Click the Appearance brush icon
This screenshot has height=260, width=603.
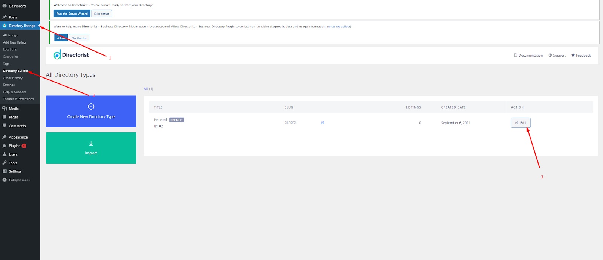(x=5, y=137)
